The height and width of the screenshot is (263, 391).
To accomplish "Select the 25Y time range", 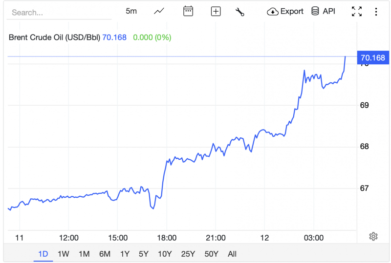I will pyautogui.click(x=188, y=254).
